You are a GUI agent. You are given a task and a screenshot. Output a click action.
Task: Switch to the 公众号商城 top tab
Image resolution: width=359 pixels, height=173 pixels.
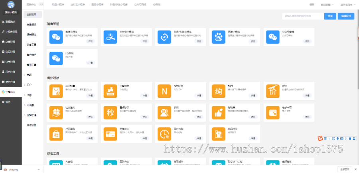(x=140, y=4)
